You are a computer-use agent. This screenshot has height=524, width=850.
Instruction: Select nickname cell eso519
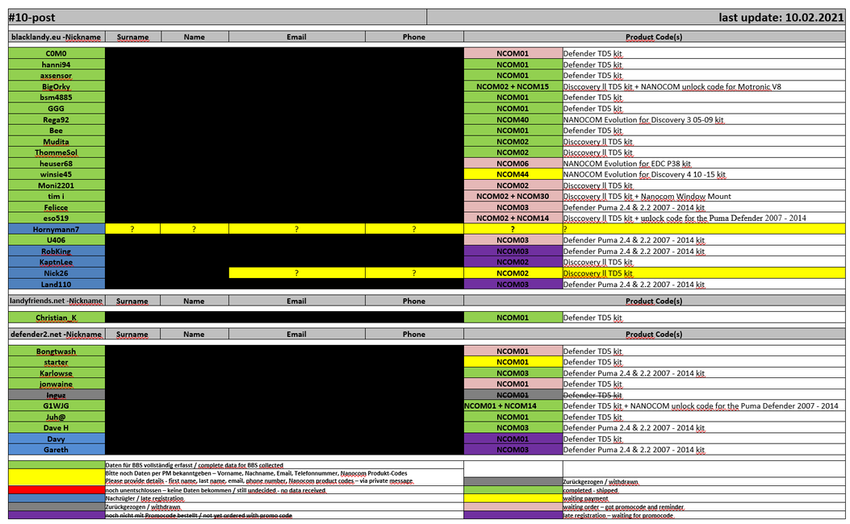click(57, 218)
